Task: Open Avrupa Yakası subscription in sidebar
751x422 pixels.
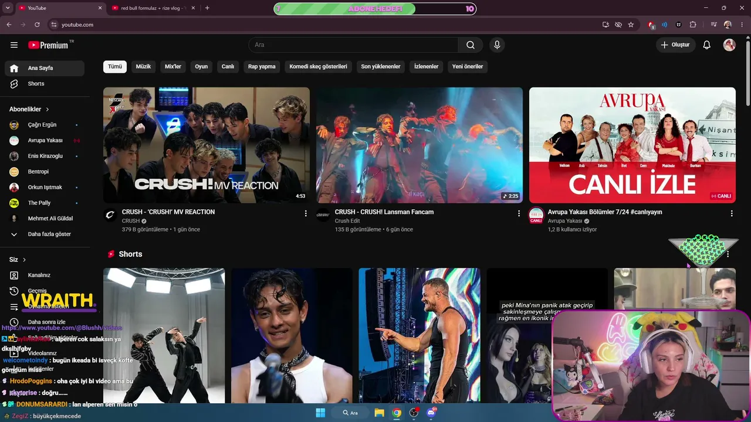Action: coord(45,141)
